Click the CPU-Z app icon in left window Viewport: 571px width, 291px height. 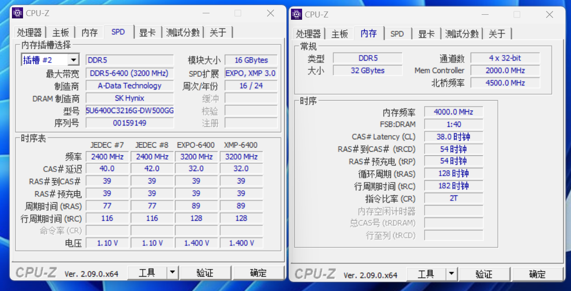coord(17,13)
